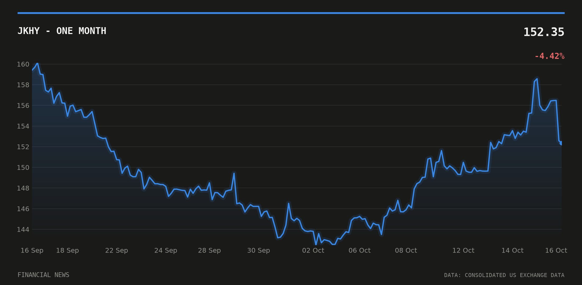Click the 148 y-axis label
582x285 pixels.
tap(23, 188)
